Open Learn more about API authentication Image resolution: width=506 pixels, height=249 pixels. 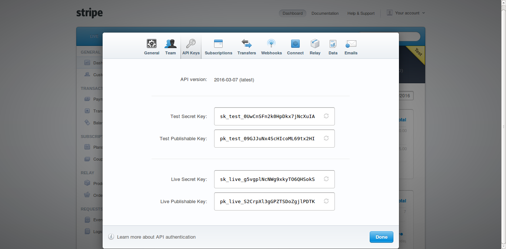point(156,237)
